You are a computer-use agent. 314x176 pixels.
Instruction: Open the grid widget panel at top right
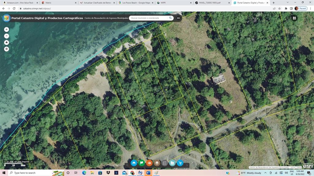[294, 18]
